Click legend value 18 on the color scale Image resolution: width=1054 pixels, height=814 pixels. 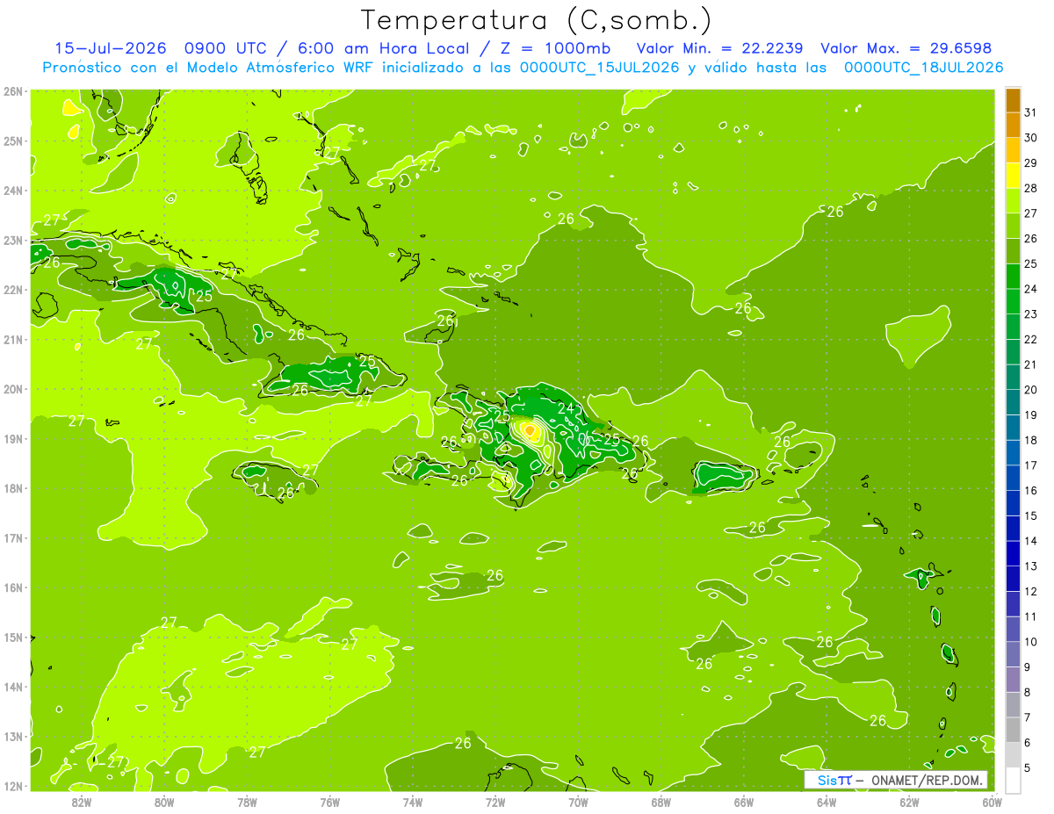tap(1030, 440)
